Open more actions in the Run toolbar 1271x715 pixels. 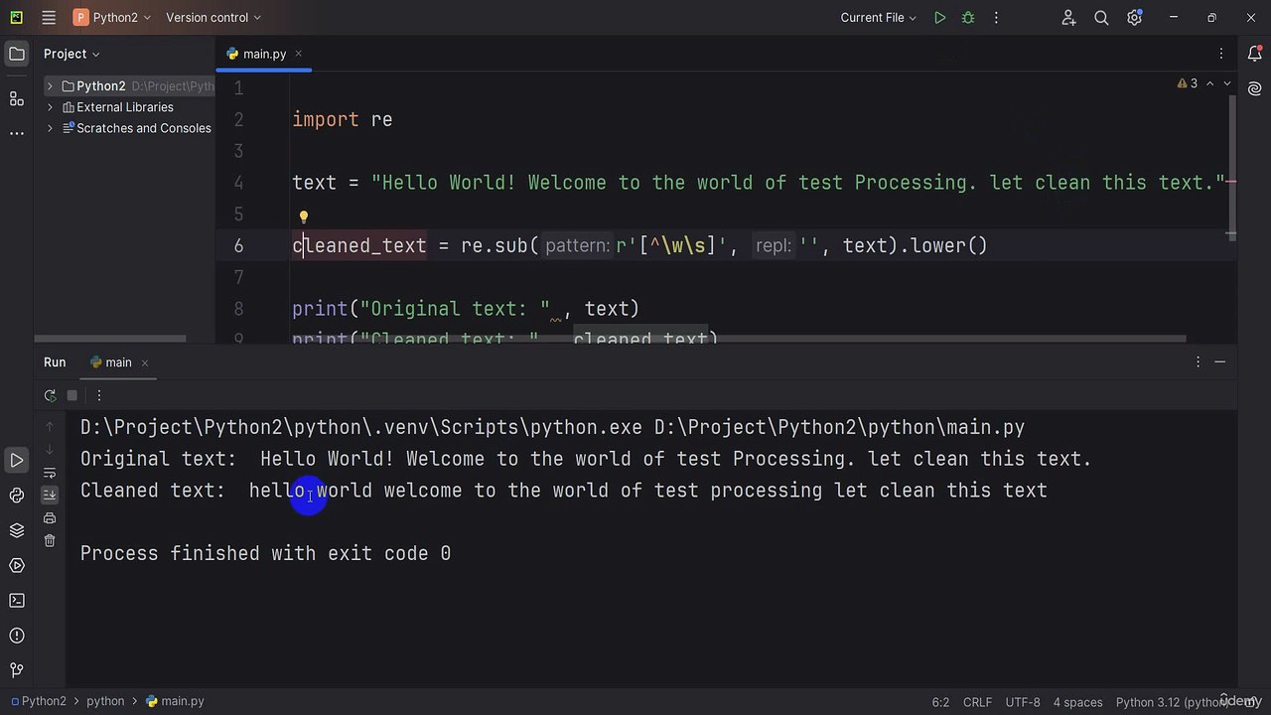point(98,395)
